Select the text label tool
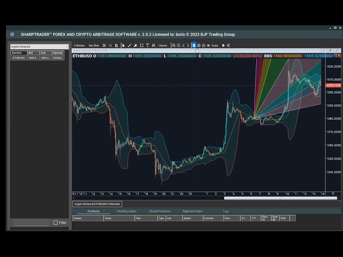Viewport: 343px width, 257px height. pos(147,46)
